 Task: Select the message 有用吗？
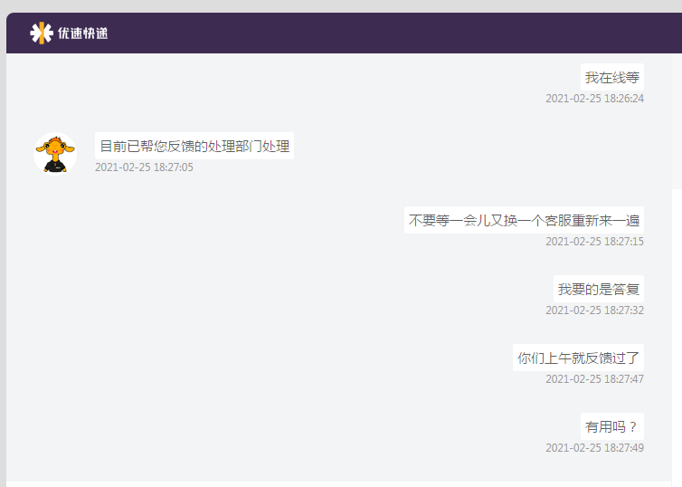(x=612, y=426)
